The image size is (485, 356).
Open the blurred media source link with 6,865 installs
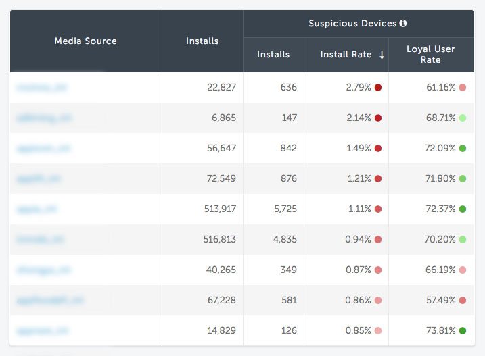(44, 118)
